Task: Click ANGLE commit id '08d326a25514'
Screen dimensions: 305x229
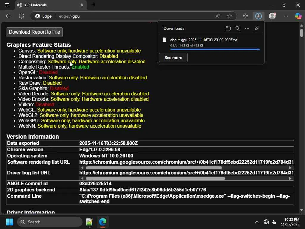Action: pyautogui.click(x=95, y=183)
